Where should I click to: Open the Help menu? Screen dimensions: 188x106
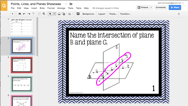[x=86, y=8]
